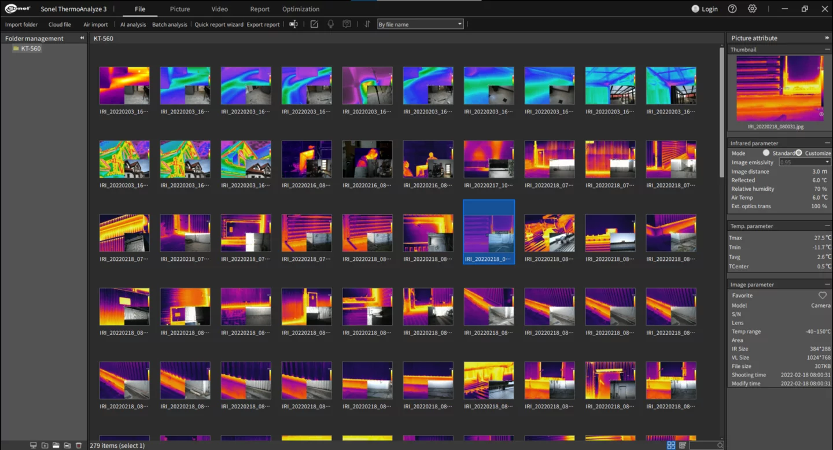This screenshot has height=450, width=833.
Task: Toggle the Favorite heart icon
Action: 823,296
